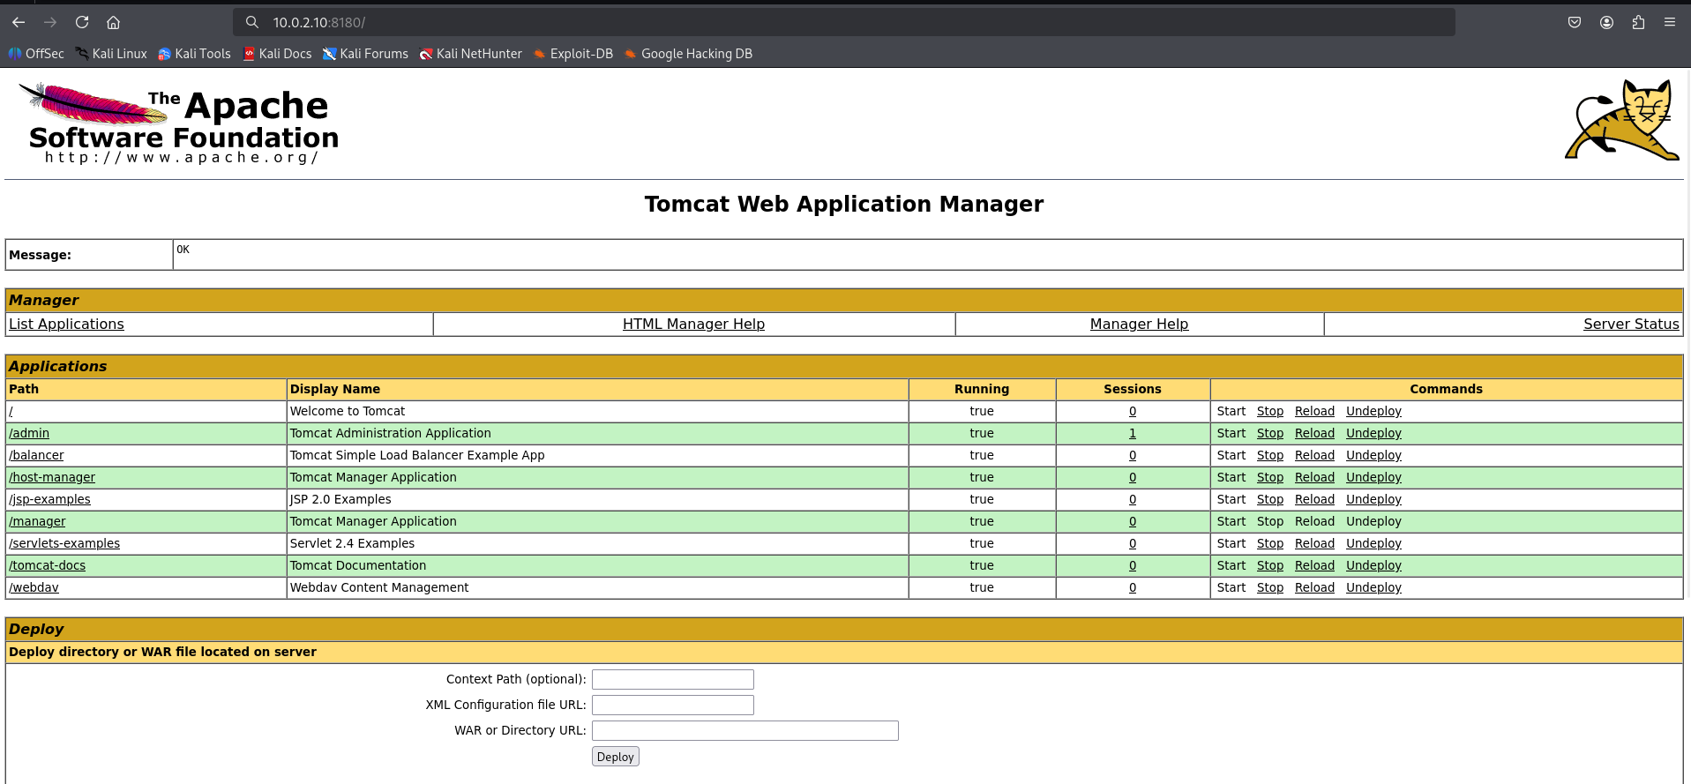
Task: Reload the current page
Action: [x=82, y=22]
